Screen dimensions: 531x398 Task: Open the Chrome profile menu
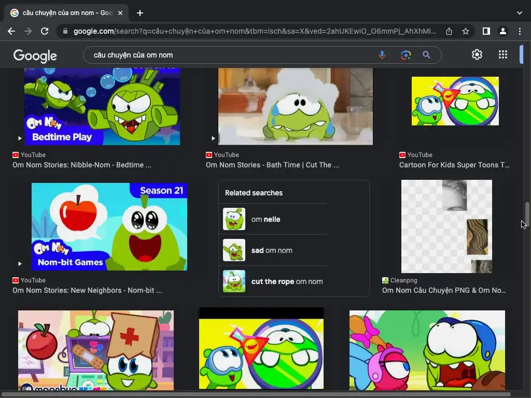coord(503,31)
